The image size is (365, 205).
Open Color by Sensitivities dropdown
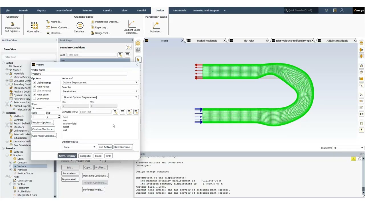pos(100,91)
